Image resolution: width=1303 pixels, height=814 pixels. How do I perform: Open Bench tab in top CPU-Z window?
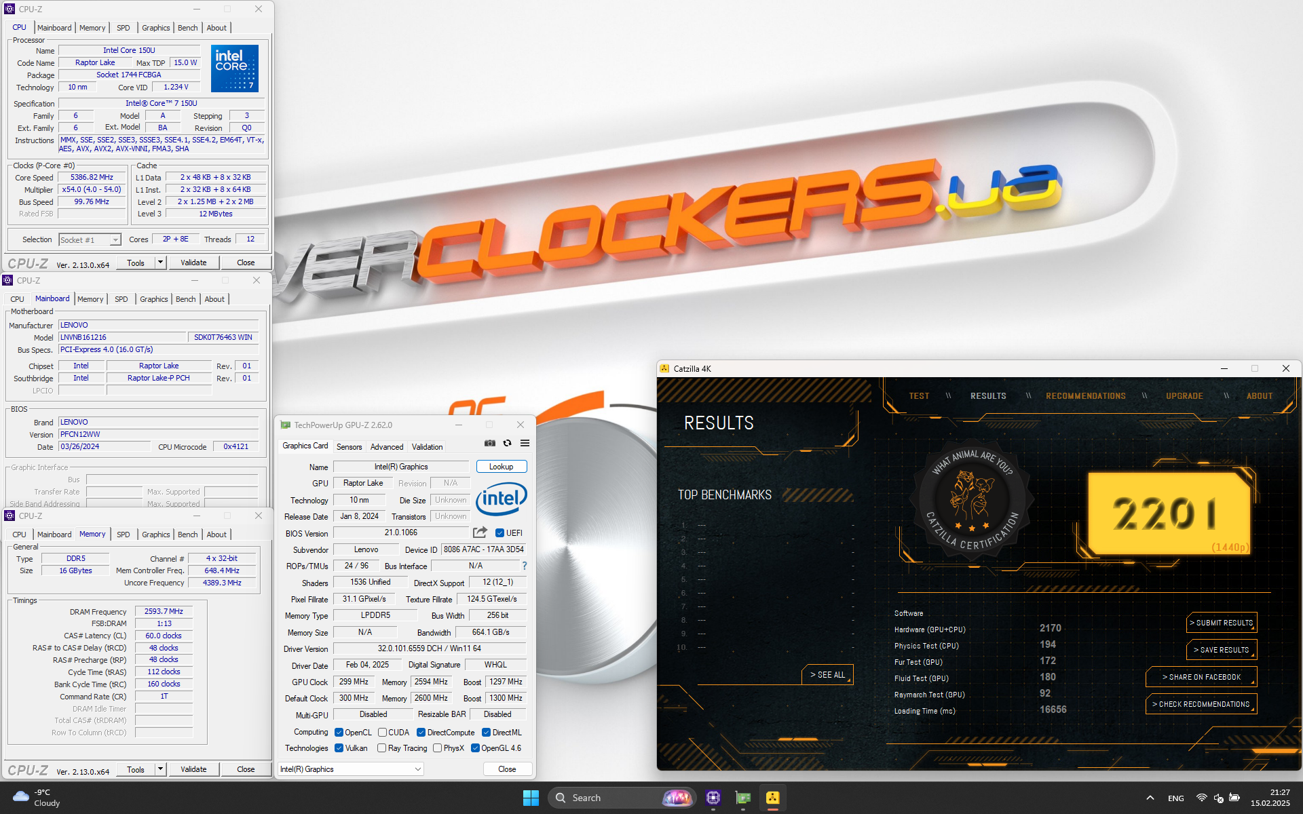coord(188,28)
